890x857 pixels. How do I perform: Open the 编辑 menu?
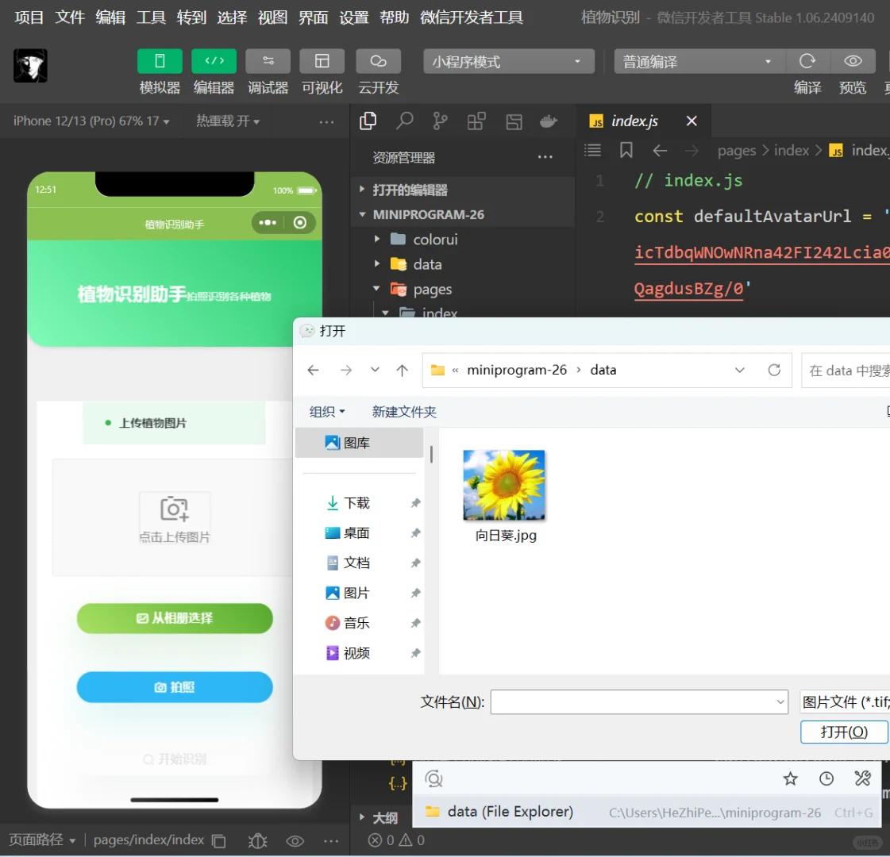[x=110, y=17]
